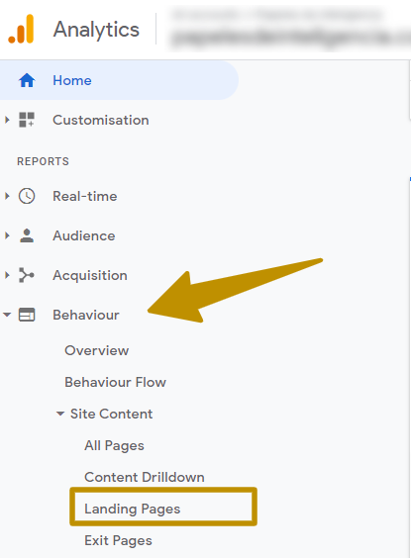The height and width of the screenshot is (558, 411).
Task: Click the Customisation grid icon
Action: click(27, 120)
